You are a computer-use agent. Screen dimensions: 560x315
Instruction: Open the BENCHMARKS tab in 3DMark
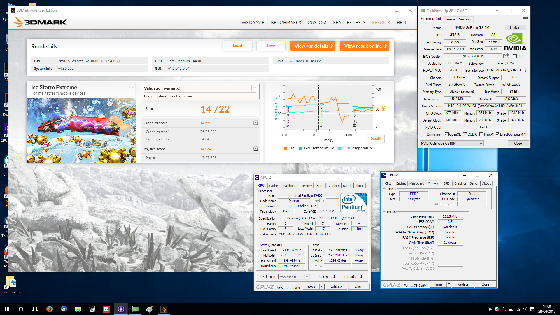[286, 22]
